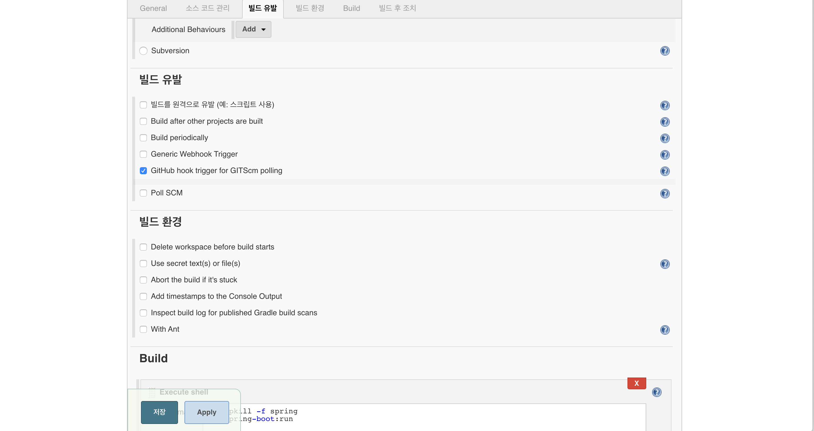Viewport: 814px width, 431px height.
Task: Open help for Use secret text(s)
Action: click(665, 264)
